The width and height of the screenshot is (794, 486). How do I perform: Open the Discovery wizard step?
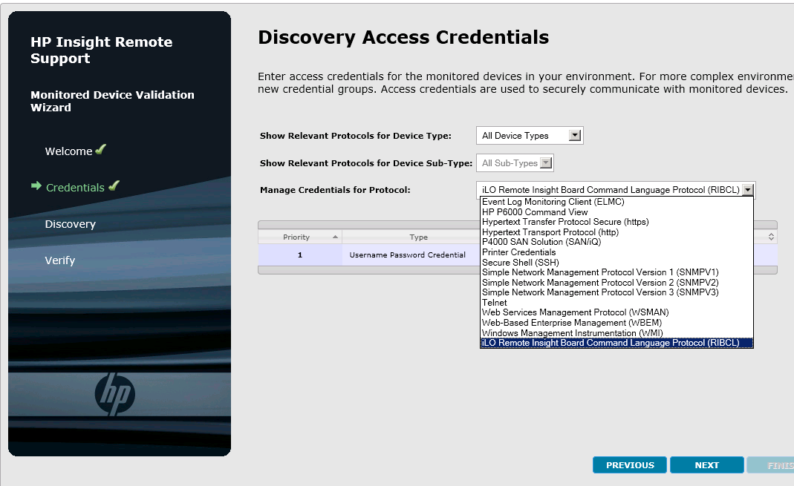click(70, 224)
